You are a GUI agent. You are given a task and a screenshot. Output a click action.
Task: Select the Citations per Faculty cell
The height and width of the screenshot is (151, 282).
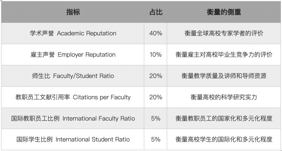(73, 97)
